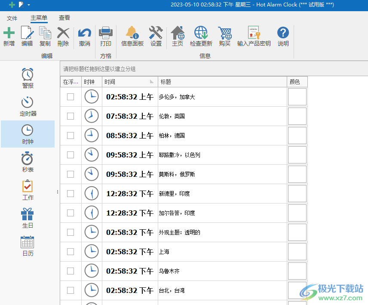Select 秒表 (Stopwatch) in the sidebar
This screenshot has height=305, width=368.
[28, 162]
